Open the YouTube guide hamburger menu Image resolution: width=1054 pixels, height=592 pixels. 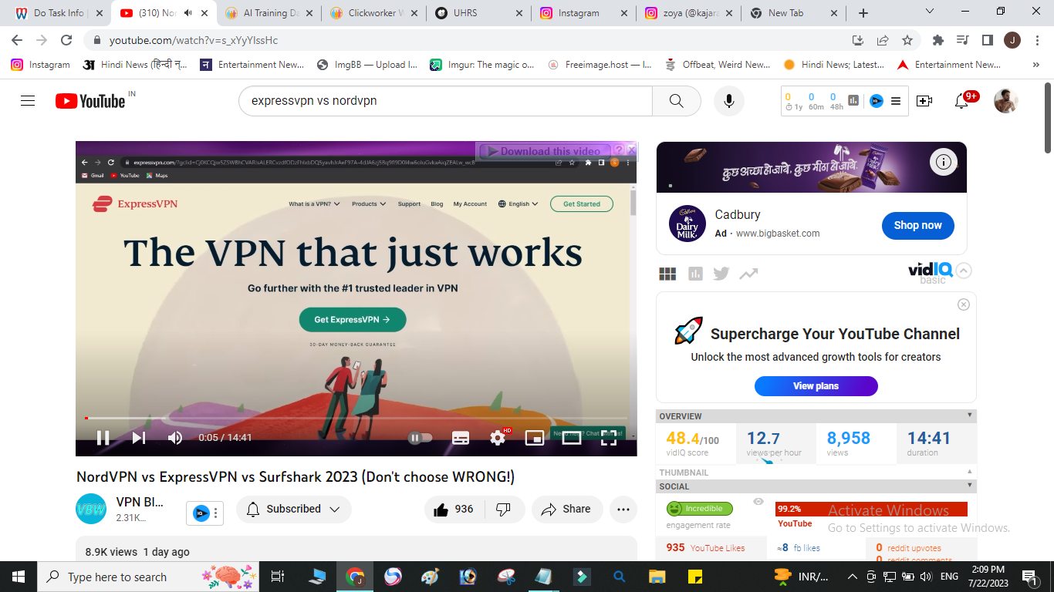pyautogui.click(x=28, y=101)
